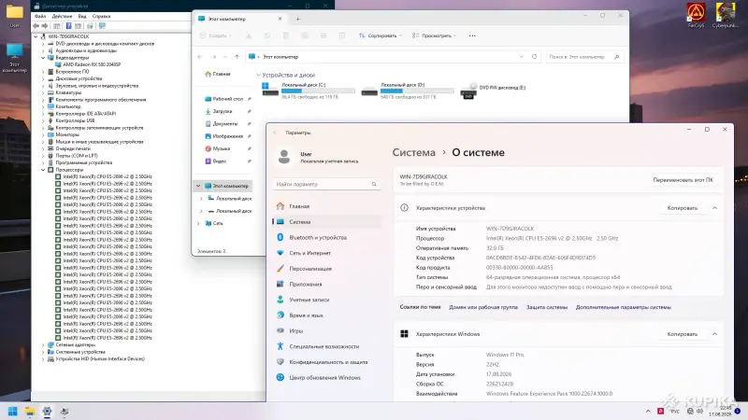Open File Explorer from the taskbar
Image resolution: width=748 pixels, height=420 pixels.
(x=30, y=412)
